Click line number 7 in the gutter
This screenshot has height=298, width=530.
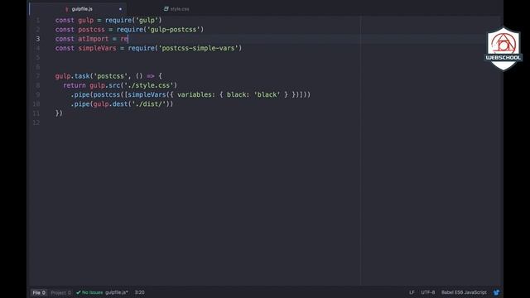[37, 76]
